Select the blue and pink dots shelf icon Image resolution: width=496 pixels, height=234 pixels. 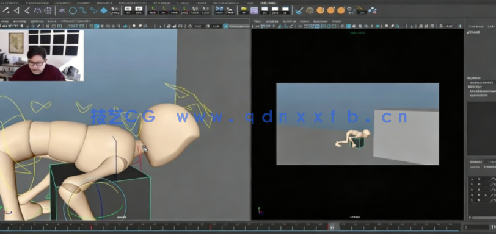pyautogui.click(x=373, y=10)
